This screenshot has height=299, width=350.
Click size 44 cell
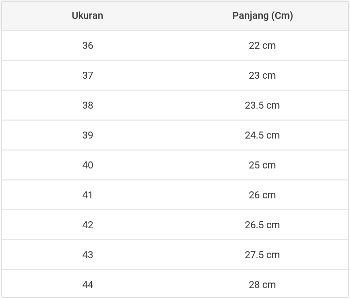click(x=88, y=285)
